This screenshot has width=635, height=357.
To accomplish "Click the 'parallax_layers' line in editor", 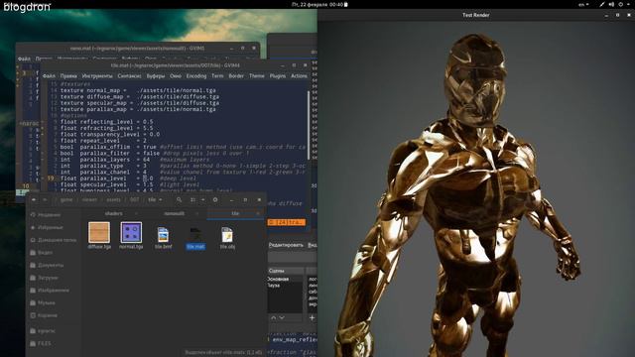I will (x=135, y=160).
